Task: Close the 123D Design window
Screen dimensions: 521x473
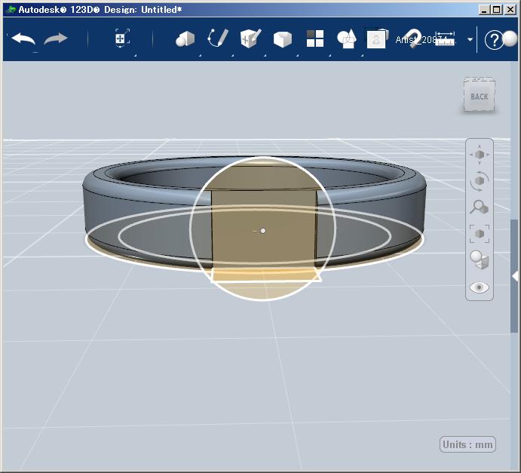Action: pos(510,10)
